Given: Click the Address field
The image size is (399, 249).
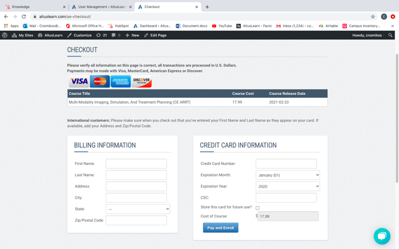Looking at the screenshot, I should click(x=136, y=186).
